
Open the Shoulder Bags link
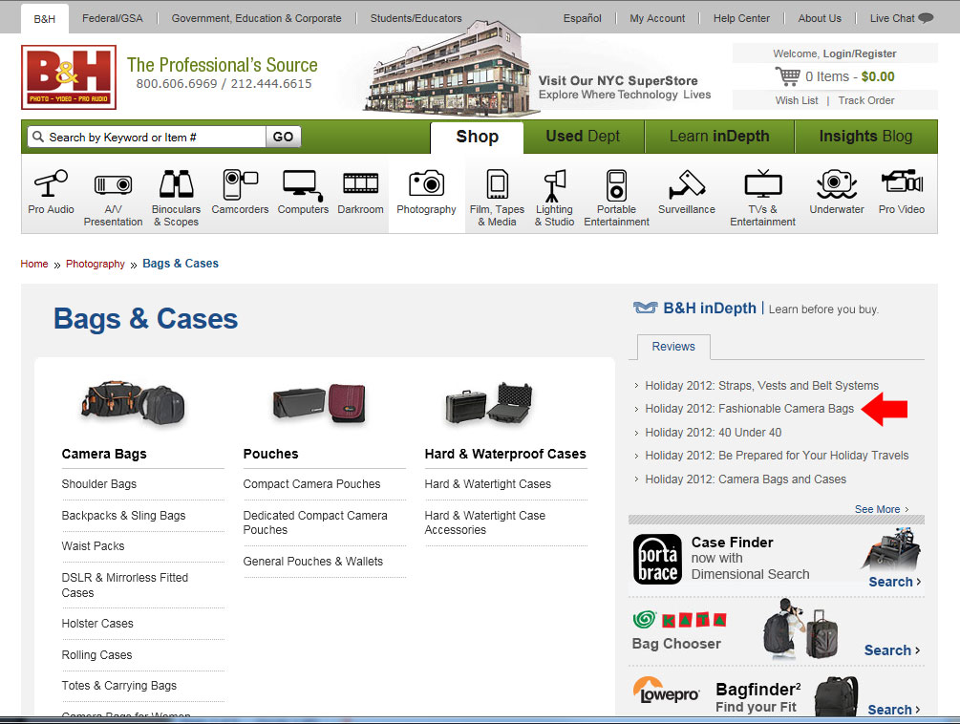click(x=99, y=484)
